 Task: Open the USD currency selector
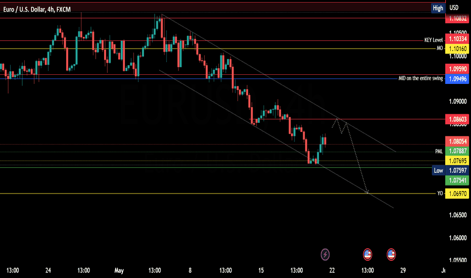(x=454, y=8)
